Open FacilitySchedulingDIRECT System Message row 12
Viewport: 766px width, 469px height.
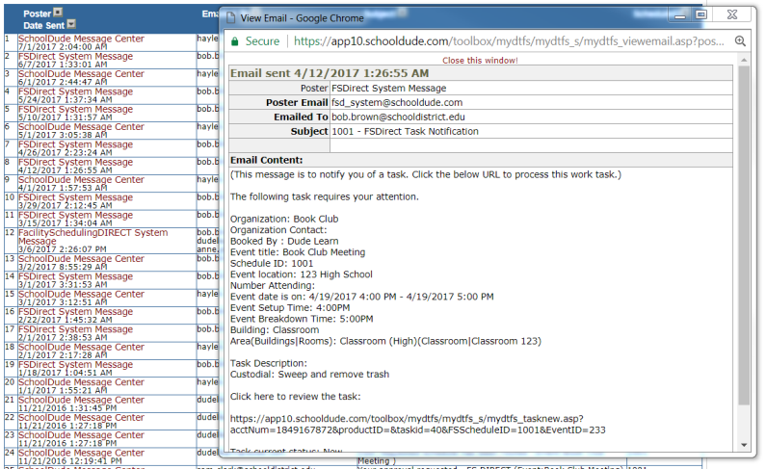click(92, 237)
